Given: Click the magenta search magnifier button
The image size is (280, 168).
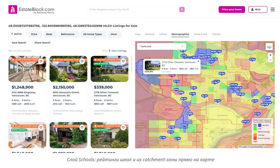Looking at the screenshot, I should (x=182, y=9).
